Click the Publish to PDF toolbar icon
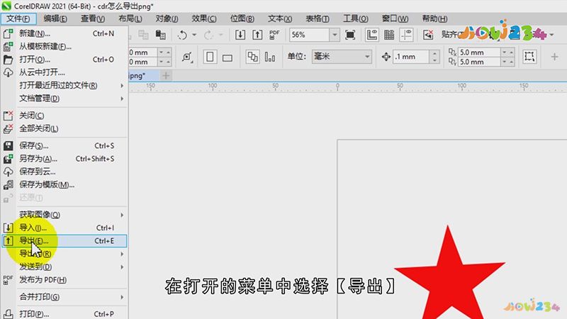The width and height of the screenshot is (567, 319). click(274, 35)
